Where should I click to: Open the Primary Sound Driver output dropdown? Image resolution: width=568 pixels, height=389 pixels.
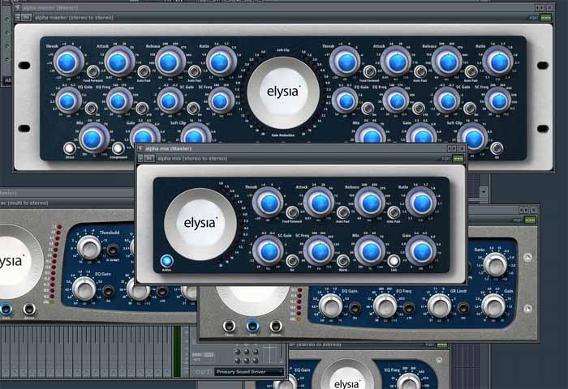pyautogui.click(x=250, y=372)
